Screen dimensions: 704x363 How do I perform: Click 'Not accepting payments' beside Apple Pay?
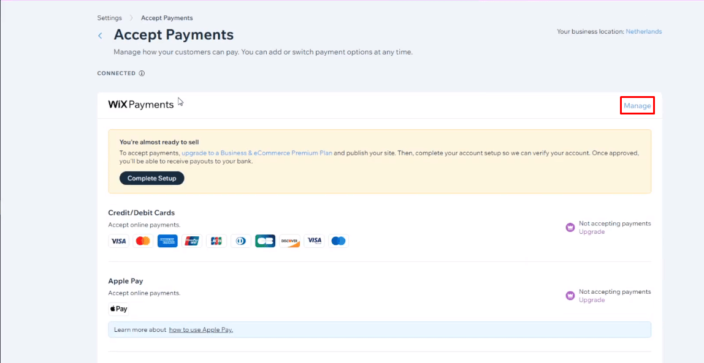click(x=614, y=292)
